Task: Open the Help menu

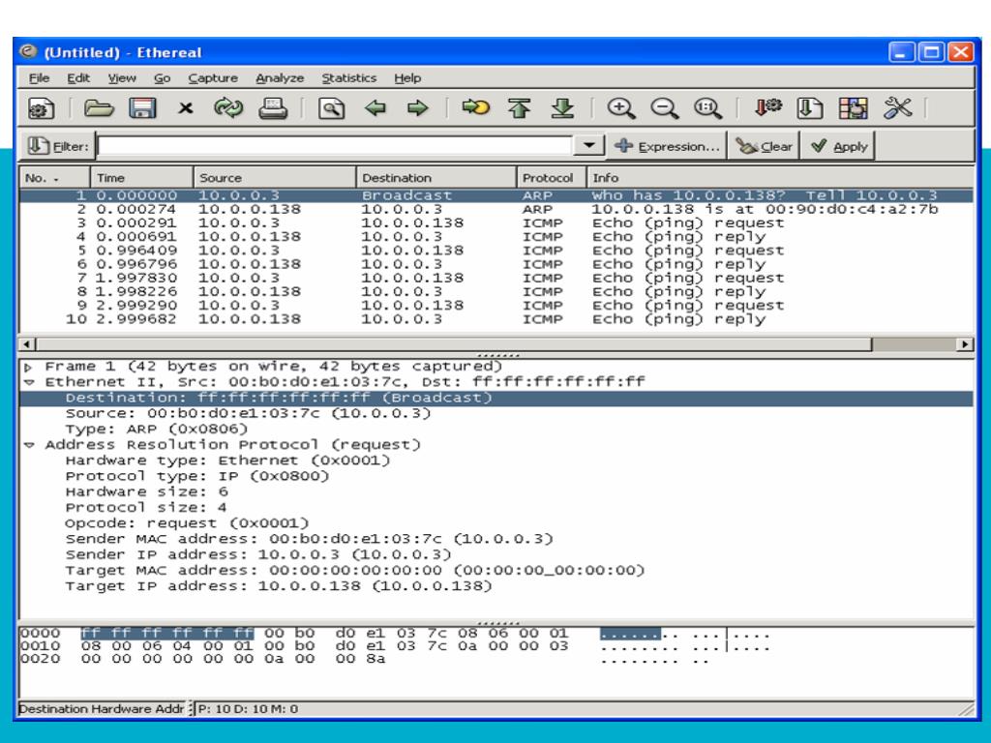Action: (x=407, y=77)
